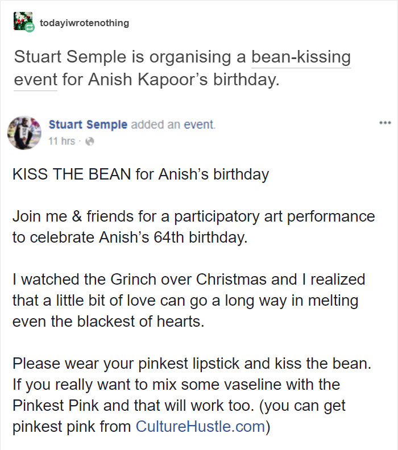This screenshot has height=450, width=398.
Task: Open Stuart Semple's profile name link
Action: (x=88, y=125)
